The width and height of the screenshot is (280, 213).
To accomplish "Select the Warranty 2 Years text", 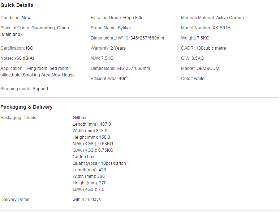I will click(108, 48).
